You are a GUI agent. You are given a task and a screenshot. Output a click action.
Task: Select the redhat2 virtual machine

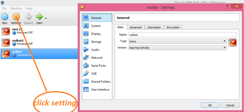(x=39, y=42)
